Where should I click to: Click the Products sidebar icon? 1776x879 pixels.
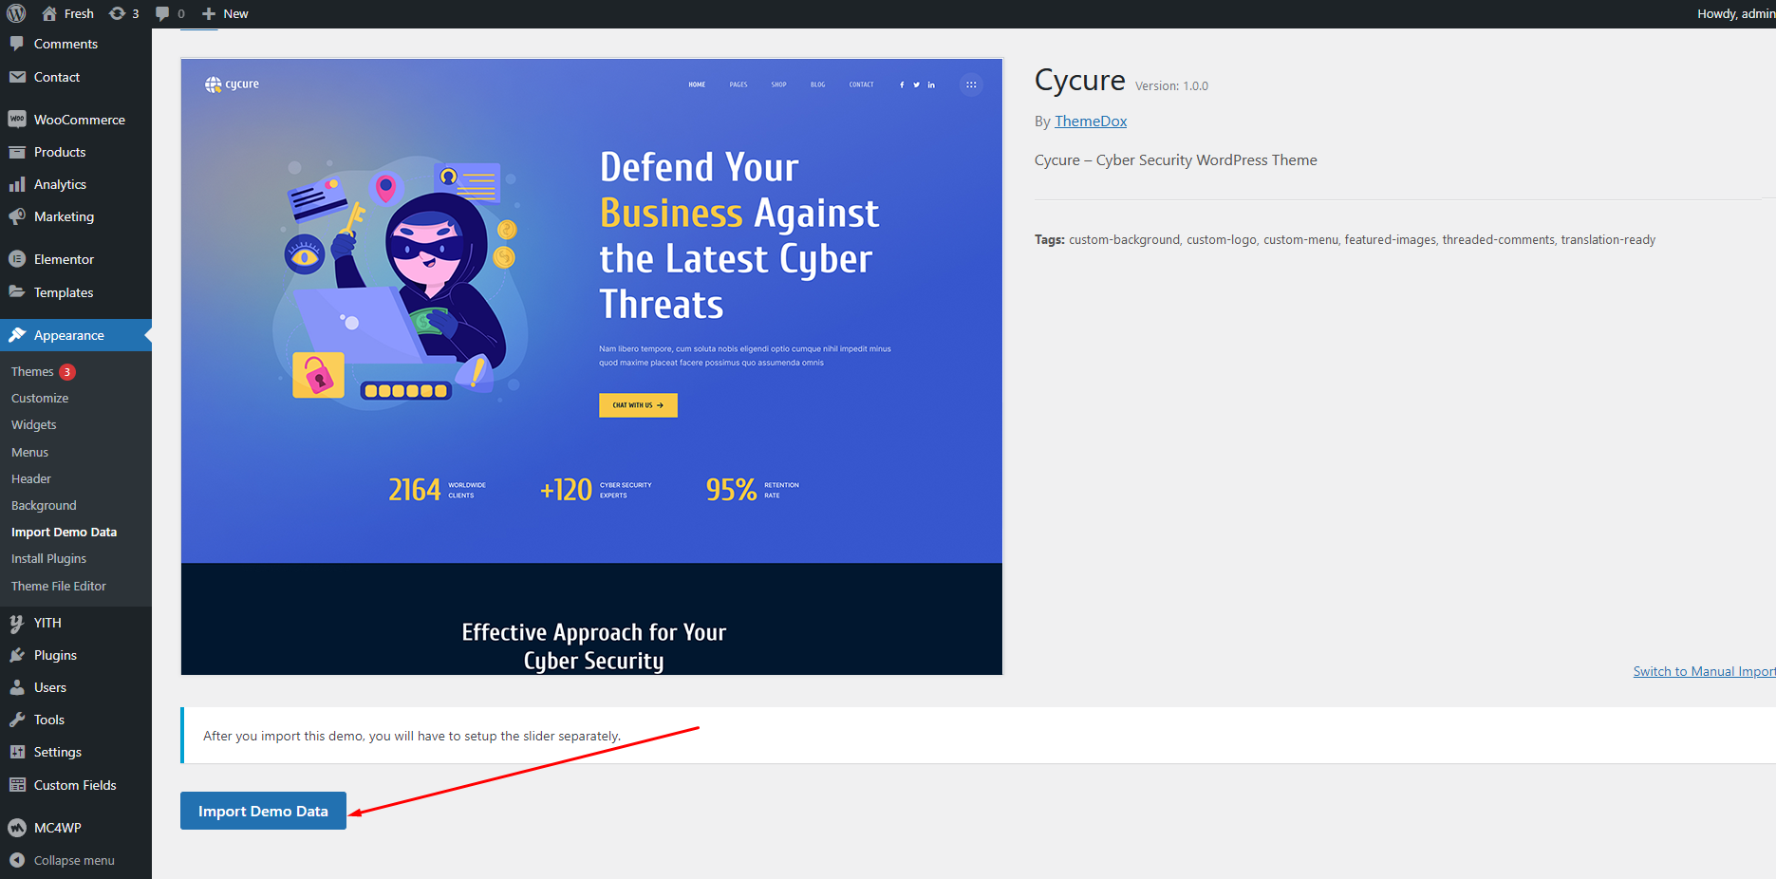tap(17, 152)
